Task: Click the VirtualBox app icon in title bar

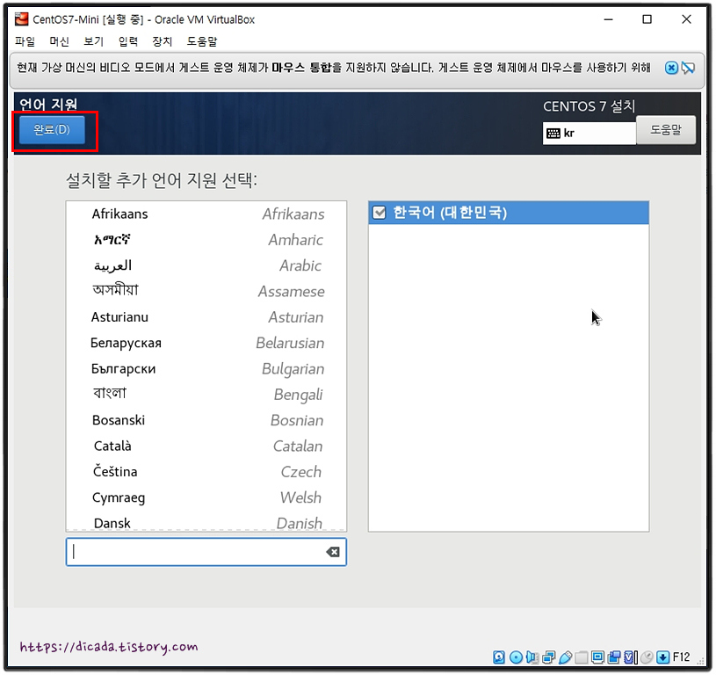Action: point(21,19)
